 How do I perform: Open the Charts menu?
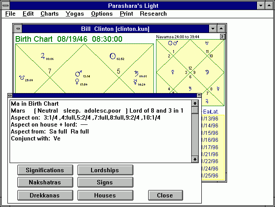49,13
